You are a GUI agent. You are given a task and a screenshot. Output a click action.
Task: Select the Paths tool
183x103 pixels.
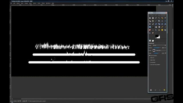[153, 21]
